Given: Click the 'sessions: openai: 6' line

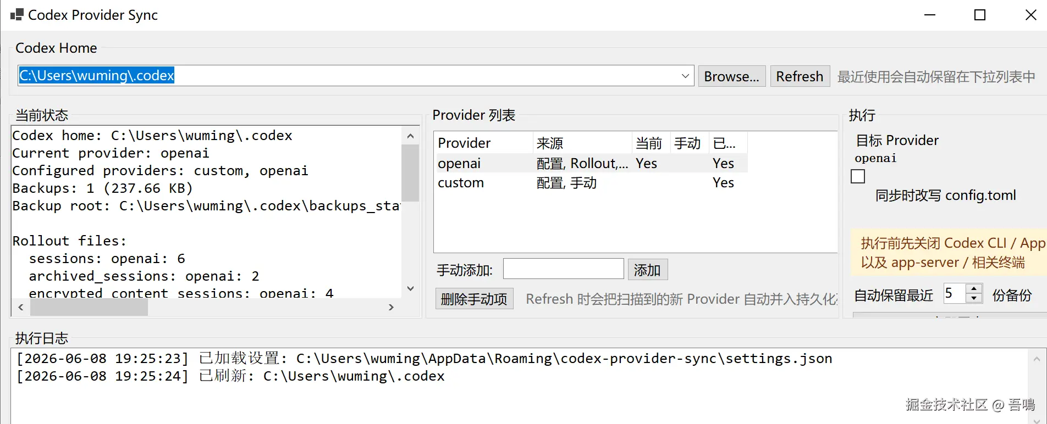Looking at the screenshot, I should [107, 258].
